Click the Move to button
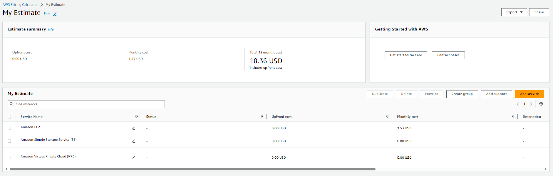The width and height of the screenshot is (553, 176). click(x=432, y=94)
